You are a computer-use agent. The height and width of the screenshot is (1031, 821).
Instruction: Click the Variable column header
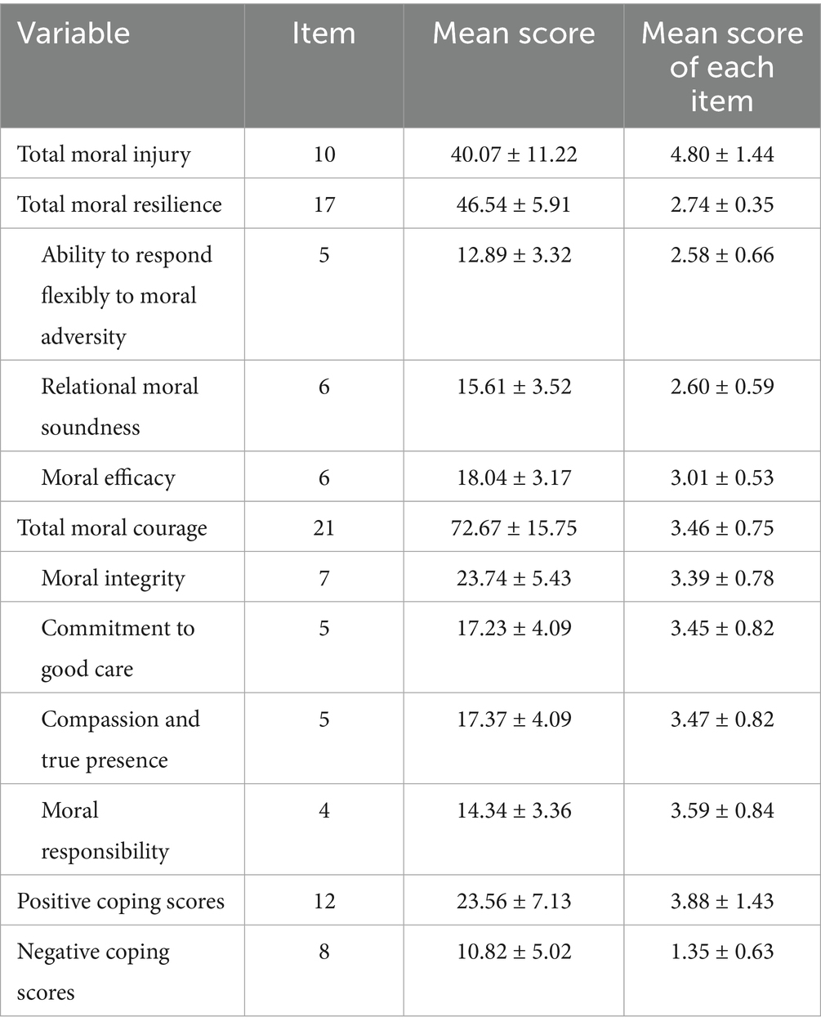[74, 34]
